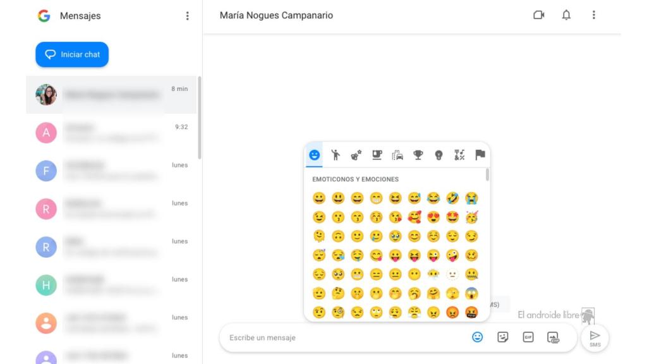This screenshot has width=647, height=364.
Task: Insert the grinning face emoji
Action: click(319, 198)
